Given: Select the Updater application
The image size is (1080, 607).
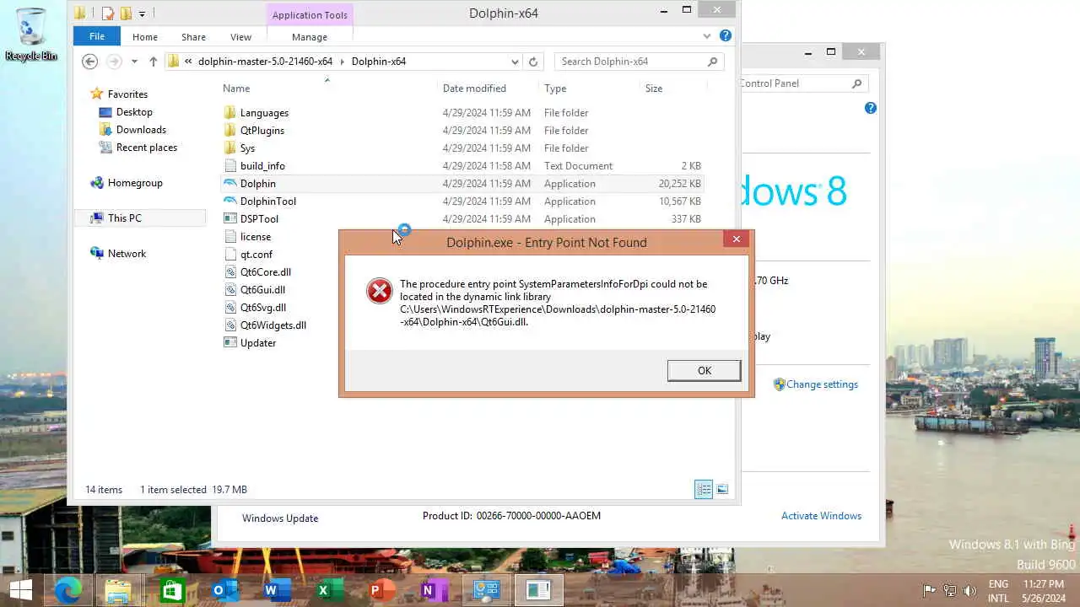Looking at the screenshot, I should tap(257, 343).
